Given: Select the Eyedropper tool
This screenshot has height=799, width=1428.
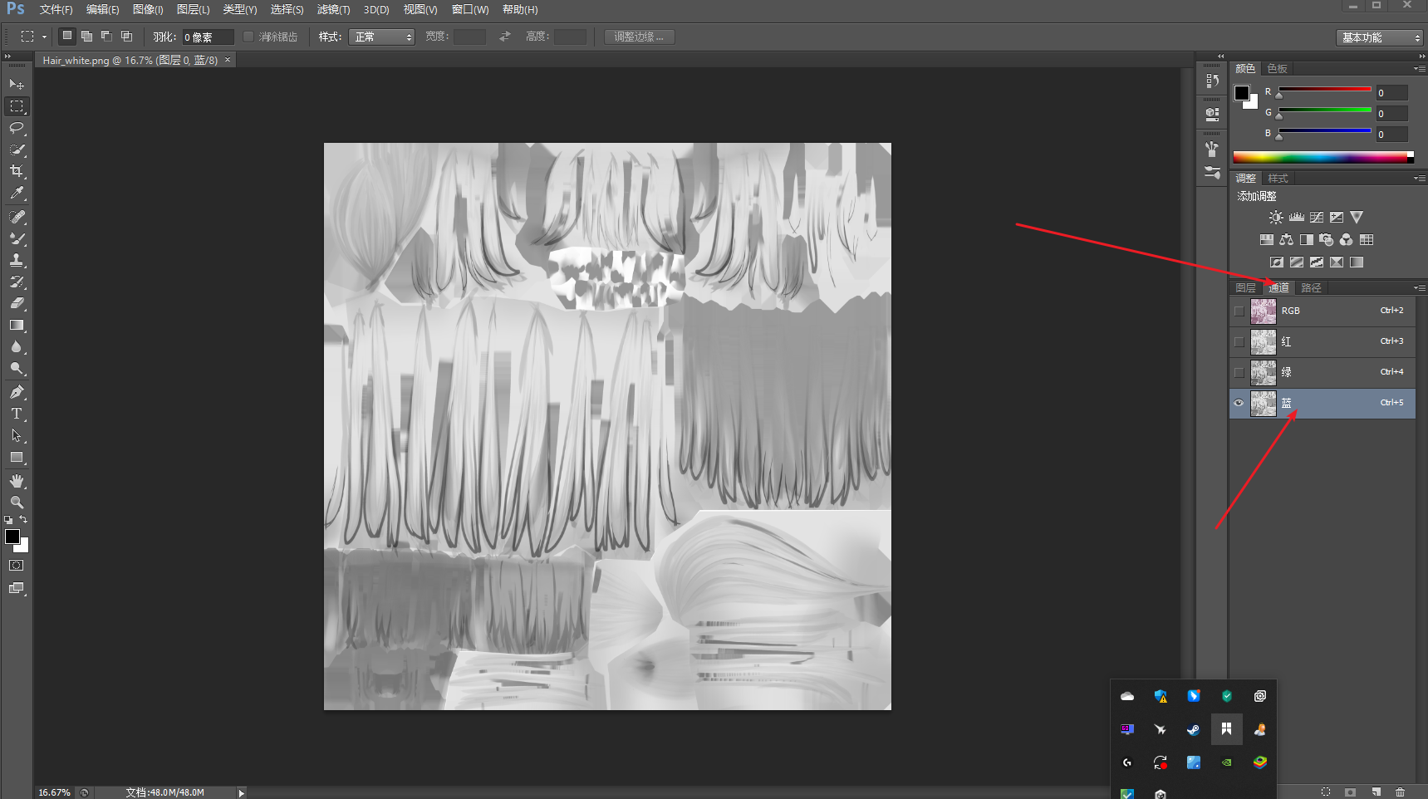Looking at the screenshot, I should click(17, 193).
